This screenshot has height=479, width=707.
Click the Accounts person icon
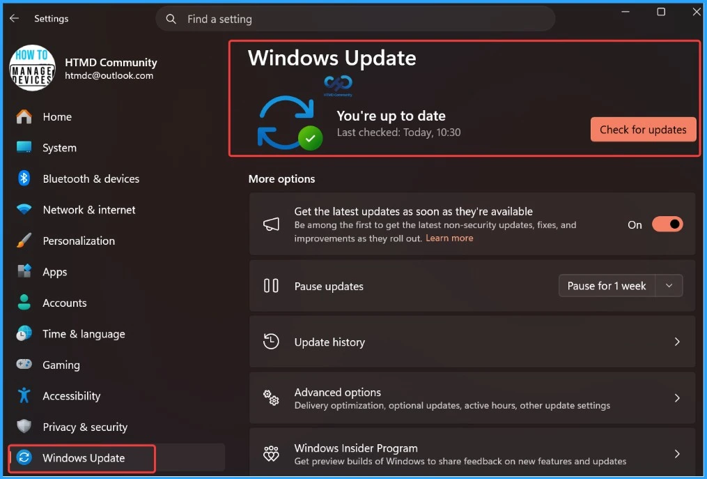24,303
